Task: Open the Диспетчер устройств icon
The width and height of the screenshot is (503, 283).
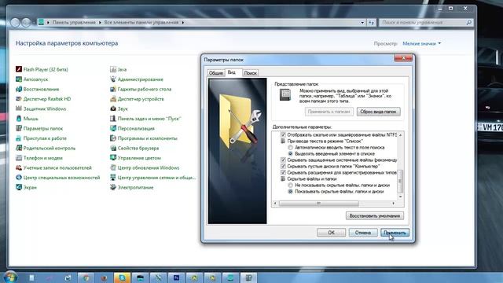Action: [113, 99]
